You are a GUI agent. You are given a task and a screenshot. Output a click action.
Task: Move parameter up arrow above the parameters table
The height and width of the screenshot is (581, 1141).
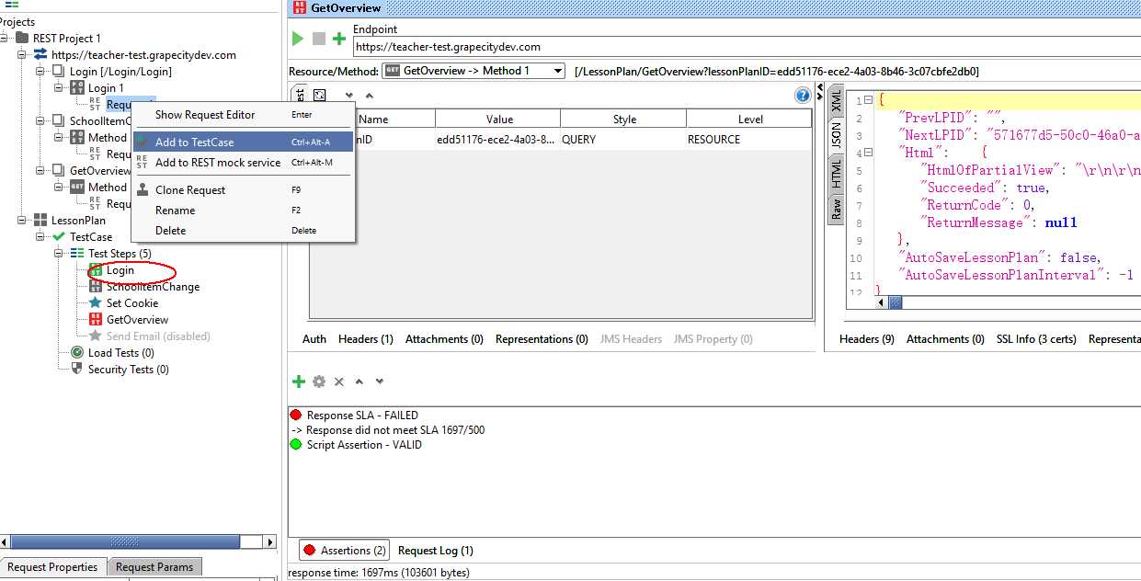370,96
